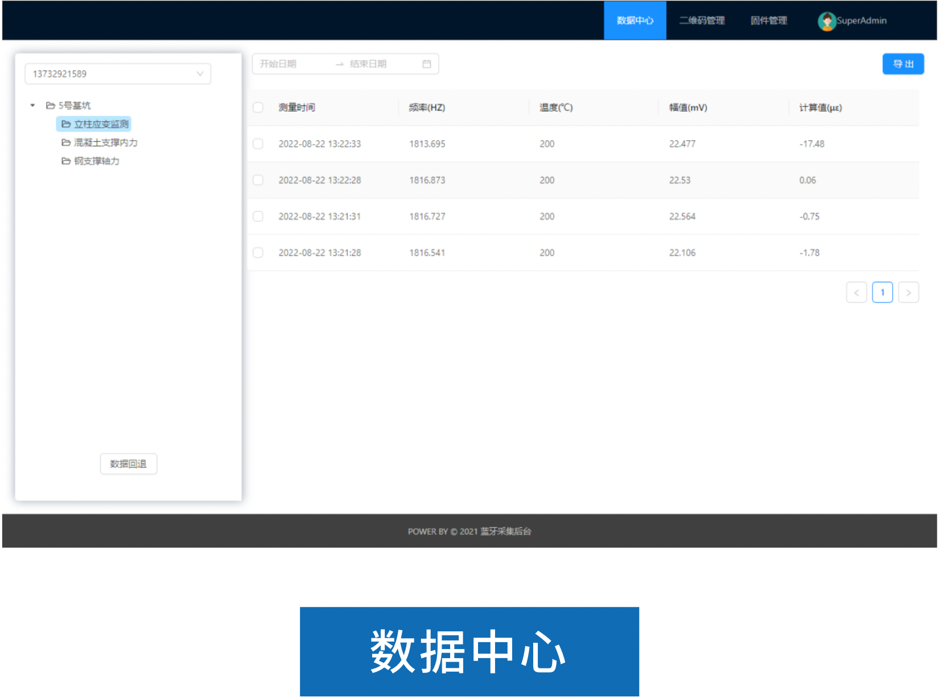Click the frequency value 1816.541

[x=427, y=253]
